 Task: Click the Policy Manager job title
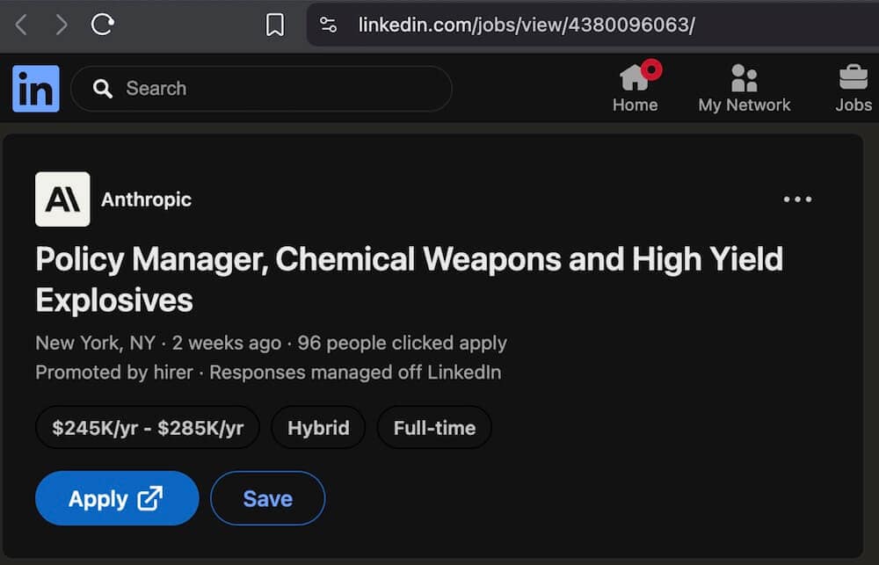(x=410, y=279)
